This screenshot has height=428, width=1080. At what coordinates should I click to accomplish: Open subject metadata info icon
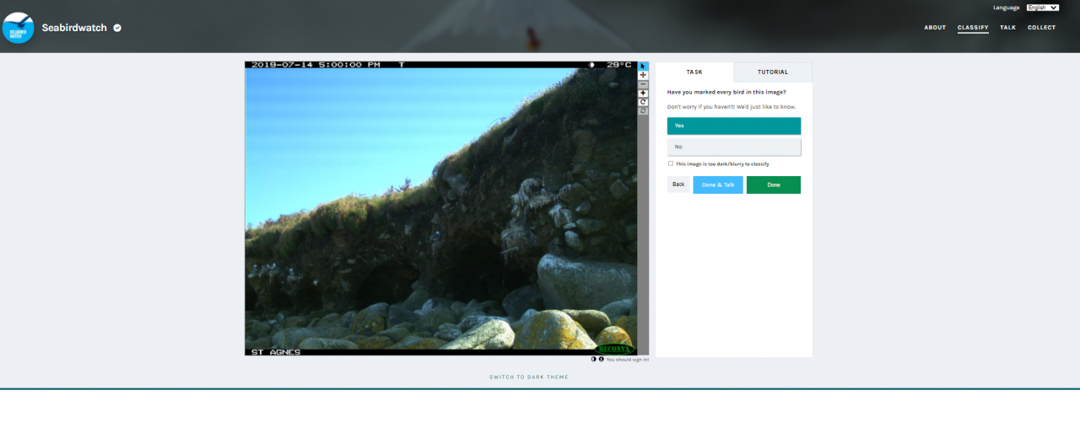pyautogui.click(x=601, y=359)
